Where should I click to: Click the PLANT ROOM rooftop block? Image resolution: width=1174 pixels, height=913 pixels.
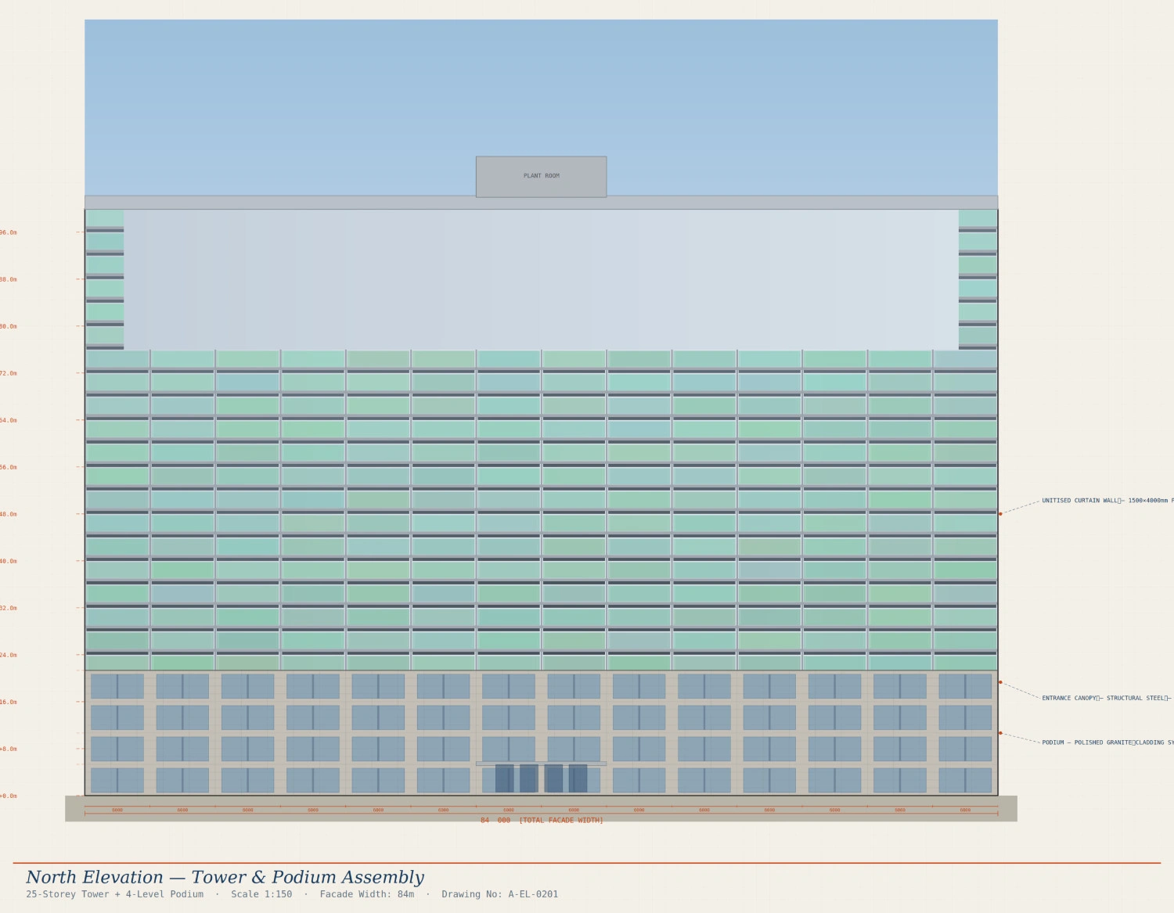540,176
